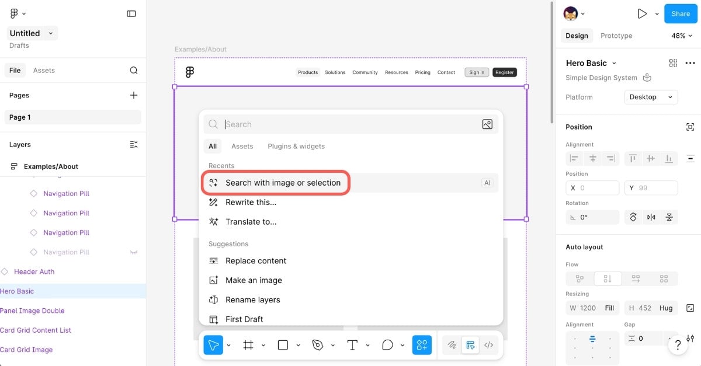Select Plugins & widgets tab
The width and height of the screenshot is (701, 366).
point(296,146)
